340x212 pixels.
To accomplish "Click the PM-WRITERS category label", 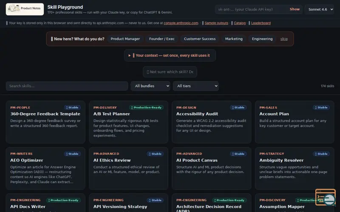I will (21, 154).
